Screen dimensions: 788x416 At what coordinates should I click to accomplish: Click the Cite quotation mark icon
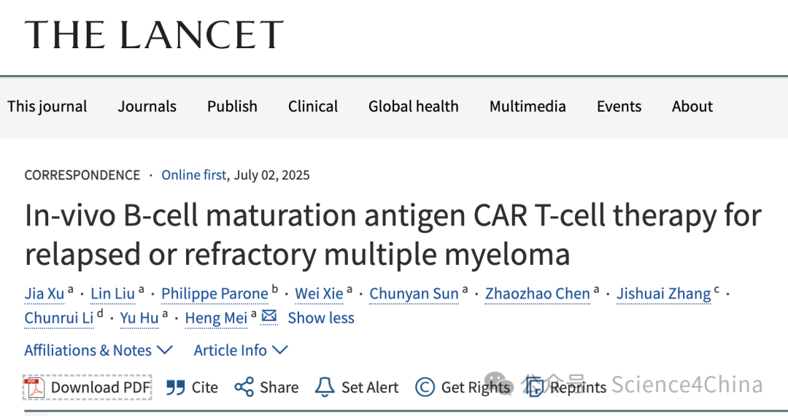point(175,388)
